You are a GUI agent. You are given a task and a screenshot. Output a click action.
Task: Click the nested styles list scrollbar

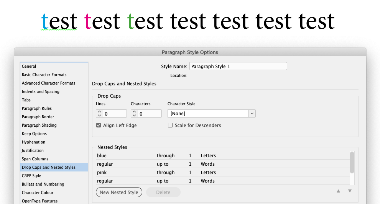coord(352,163)
